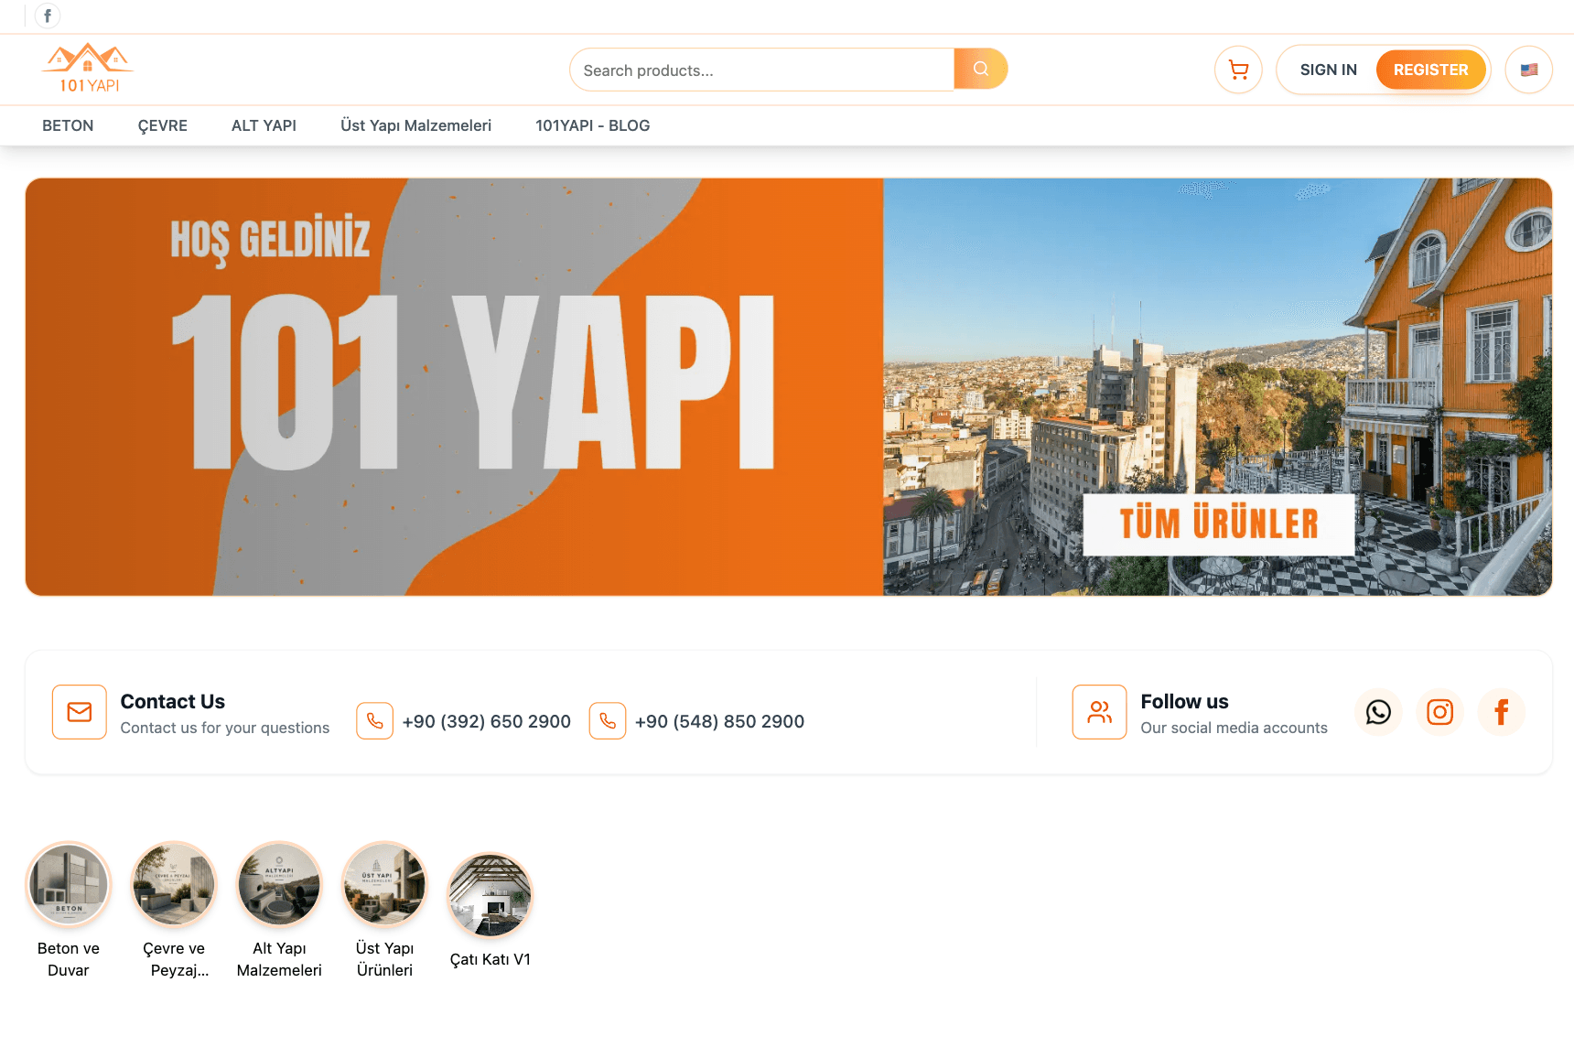Open Çatı Katı V1 category thumbnail
This screenshot has height=1058, width=1574.
[x=490, y=895]
